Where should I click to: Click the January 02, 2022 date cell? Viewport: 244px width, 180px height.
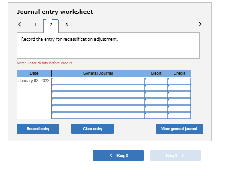point(34,81)
